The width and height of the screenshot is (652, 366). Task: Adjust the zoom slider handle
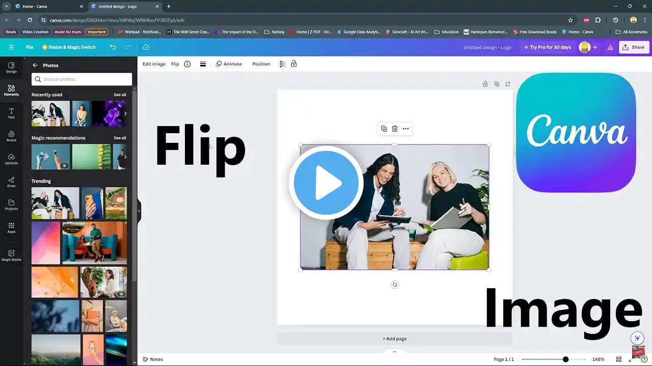click(565, 359)
